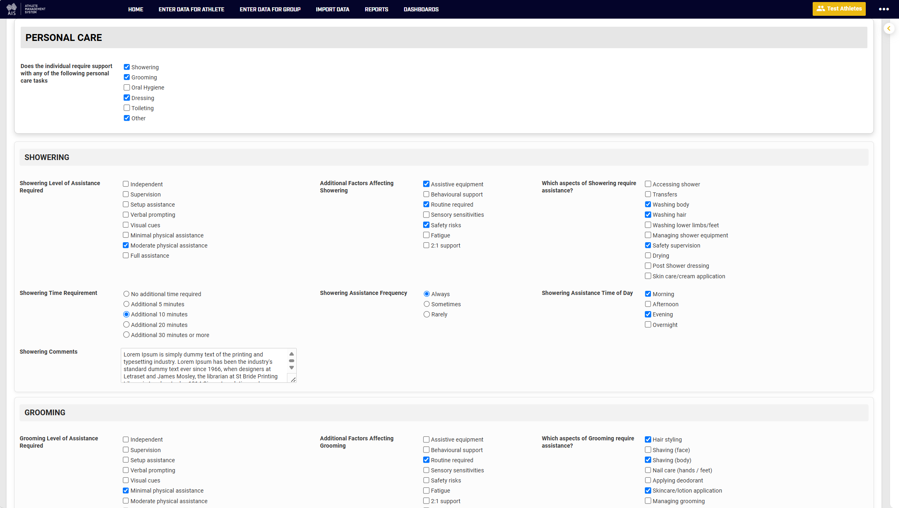The width and height of the screenshot is (899, 508).
Task: Check Afternoon time of day
Action: point(648,304)
